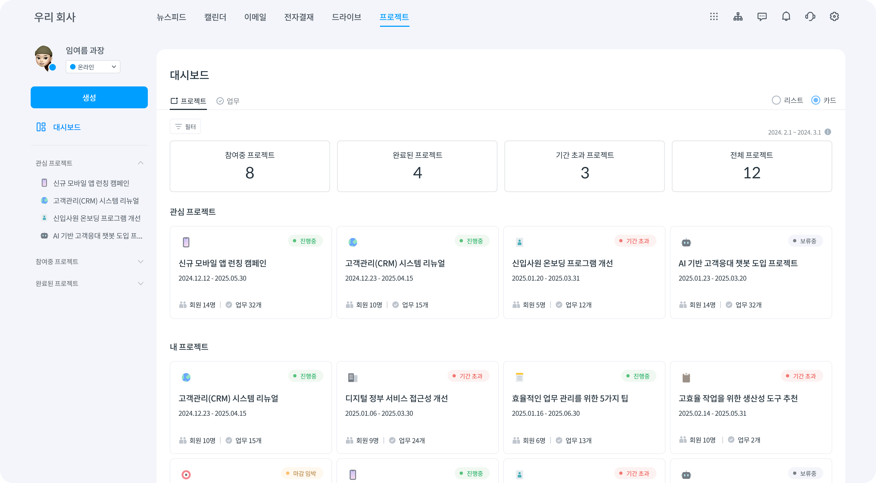Open the 온라인 status dropdown

(93, 67)
